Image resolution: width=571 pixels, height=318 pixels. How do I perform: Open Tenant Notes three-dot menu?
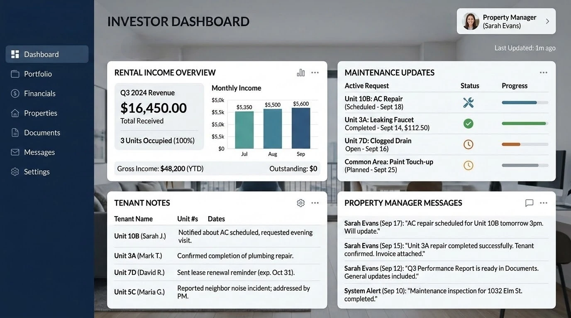pyautogui.click(x=315, y=203)
